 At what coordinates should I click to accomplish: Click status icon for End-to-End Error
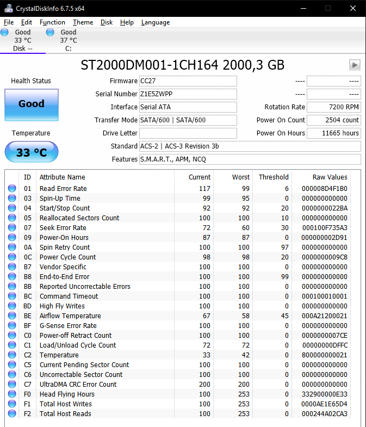point(12,277)
